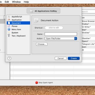Select the iTunes music icon
The height and width of the screenshot is (95, 95).
coord(9,26)
